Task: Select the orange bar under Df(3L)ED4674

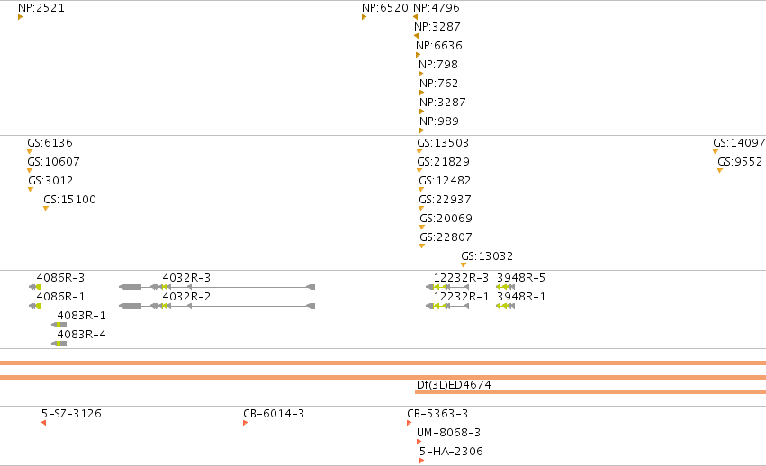Action: [590, 391]
